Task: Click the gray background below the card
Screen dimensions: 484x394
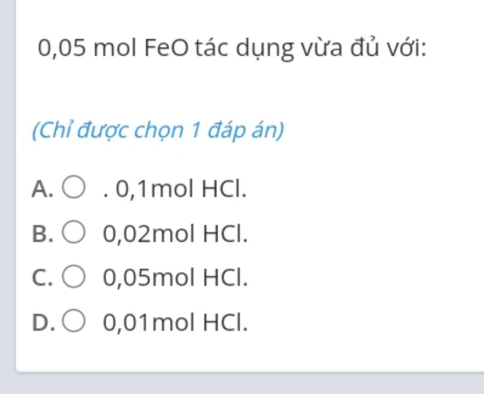Action: [x=247, y=384]
